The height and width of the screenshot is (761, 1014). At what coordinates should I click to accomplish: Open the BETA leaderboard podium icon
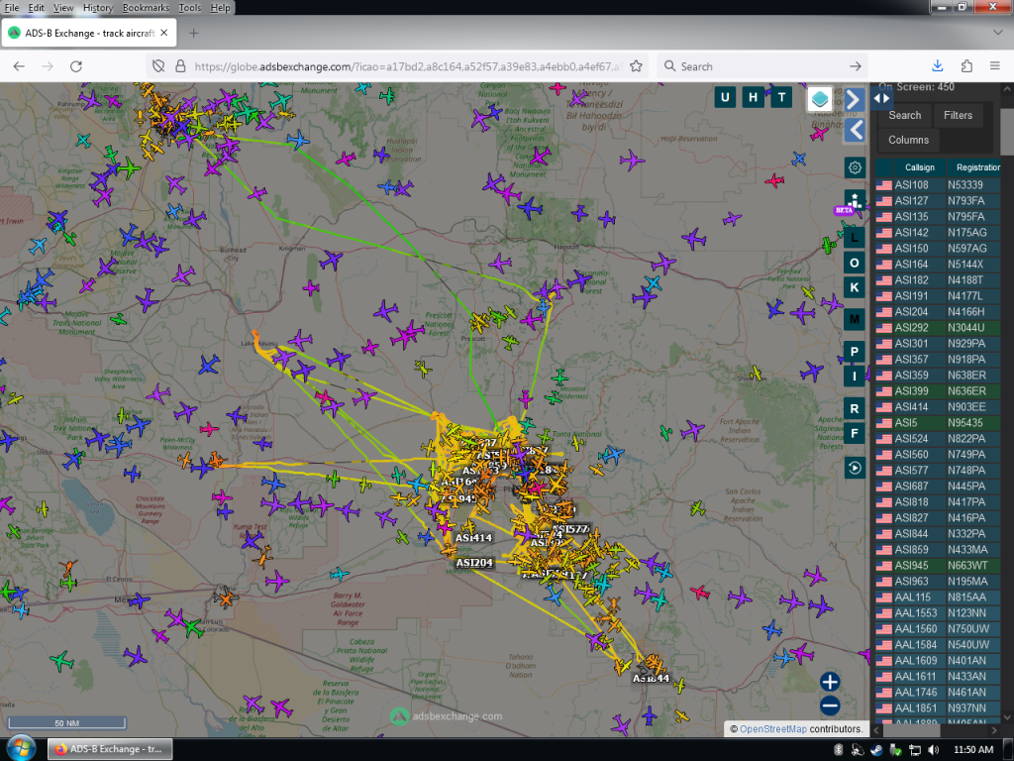[855, 200]
